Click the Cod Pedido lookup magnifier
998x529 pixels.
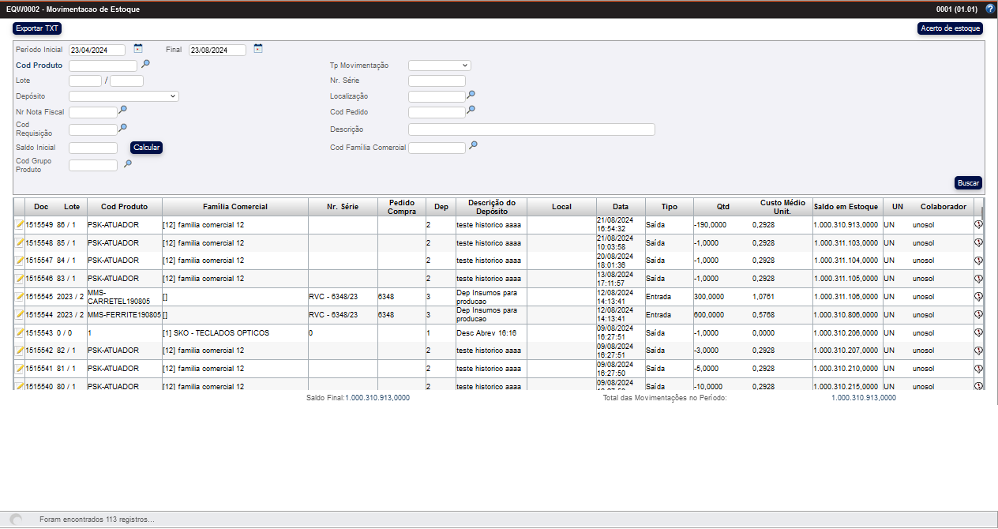471,111
